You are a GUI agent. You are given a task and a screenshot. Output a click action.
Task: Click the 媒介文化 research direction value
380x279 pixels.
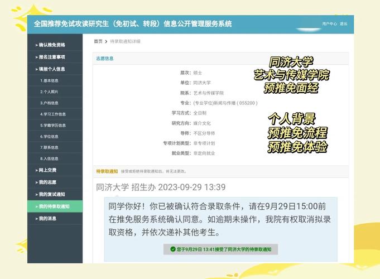tap(202, 123)
